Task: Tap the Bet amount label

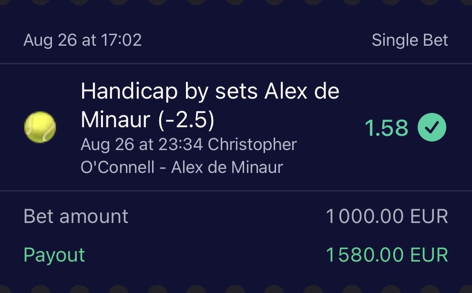Action: tap(76, 217)
